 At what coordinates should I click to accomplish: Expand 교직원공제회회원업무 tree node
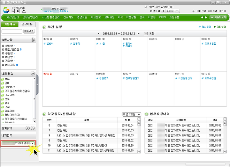pos(2,91)
